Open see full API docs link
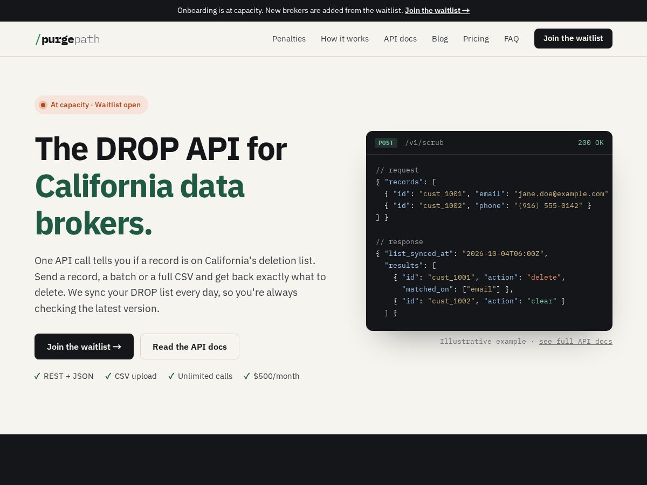This screenshot has height=485, width=647. [x=576, y=342]
